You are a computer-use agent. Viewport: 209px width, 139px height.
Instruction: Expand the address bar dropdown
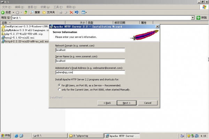point(193,17)
